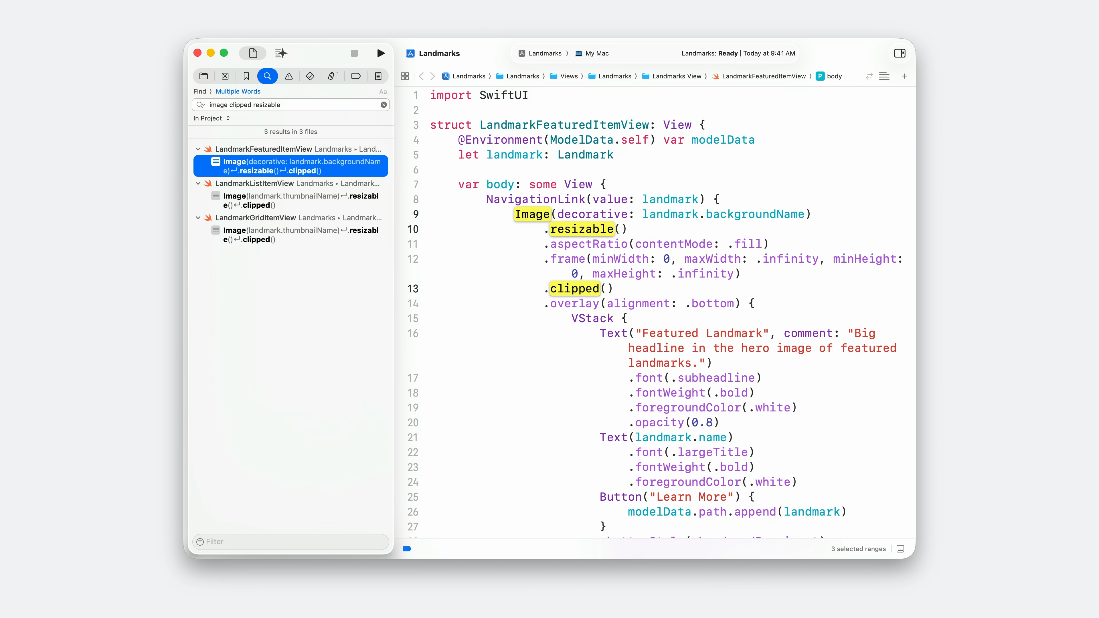1099x618 pixels.
Task: Collapse the LandmarkGridItemView results group
Action: click(198, 217)
